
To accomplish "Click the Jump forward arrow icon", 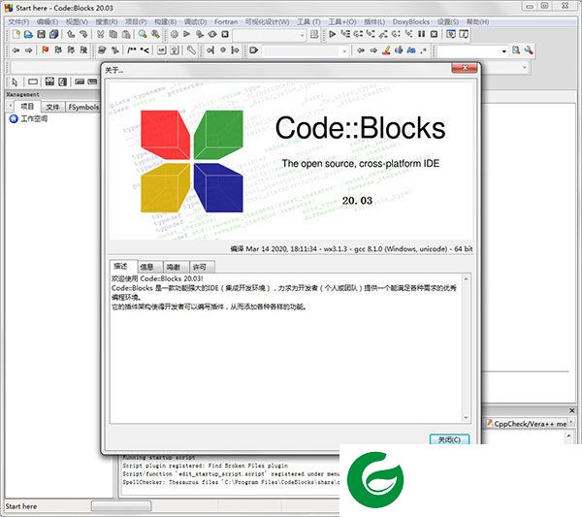I will tap(28, 50).
